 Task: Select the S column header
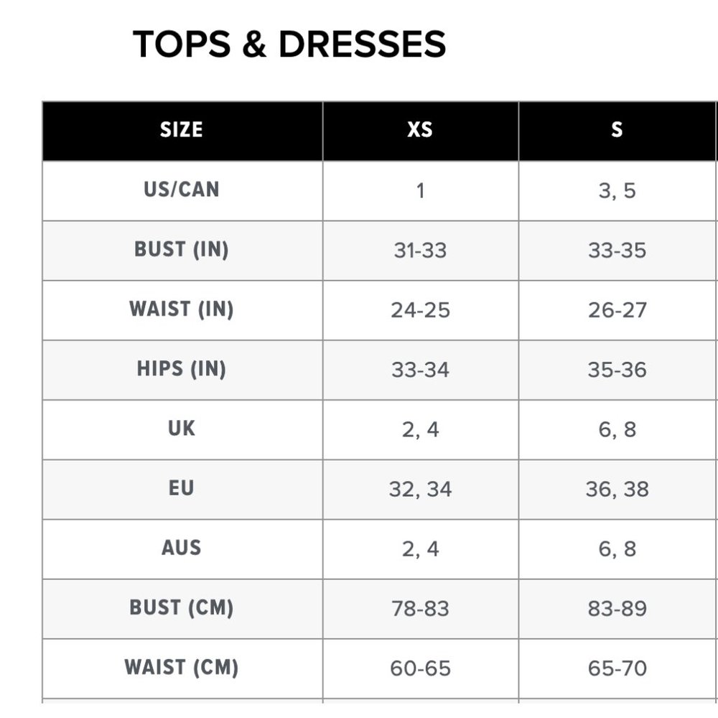coord(617,130)
